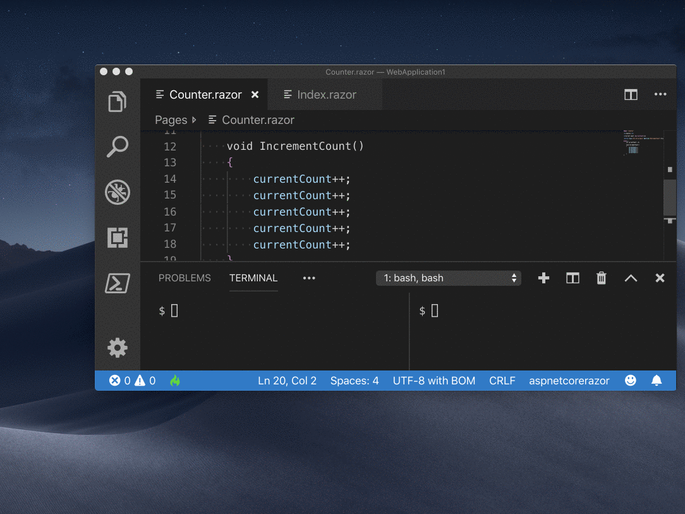Click currentCount++ on line 17
Screen dimensions: 685x514
click(x=302, y=228)
